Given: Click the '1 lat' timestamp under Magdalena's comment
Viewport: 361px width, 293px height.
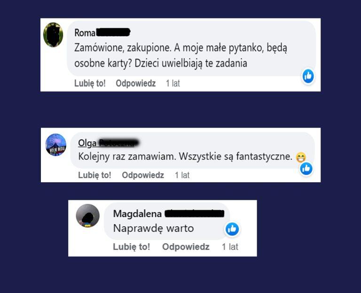Looking at the screenshot, I should pyautogui.click(x=230, y=247).
